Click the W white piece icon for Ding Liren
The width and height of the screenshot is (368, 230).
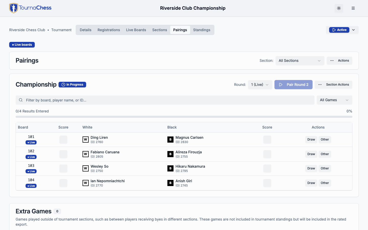(86, 140)
